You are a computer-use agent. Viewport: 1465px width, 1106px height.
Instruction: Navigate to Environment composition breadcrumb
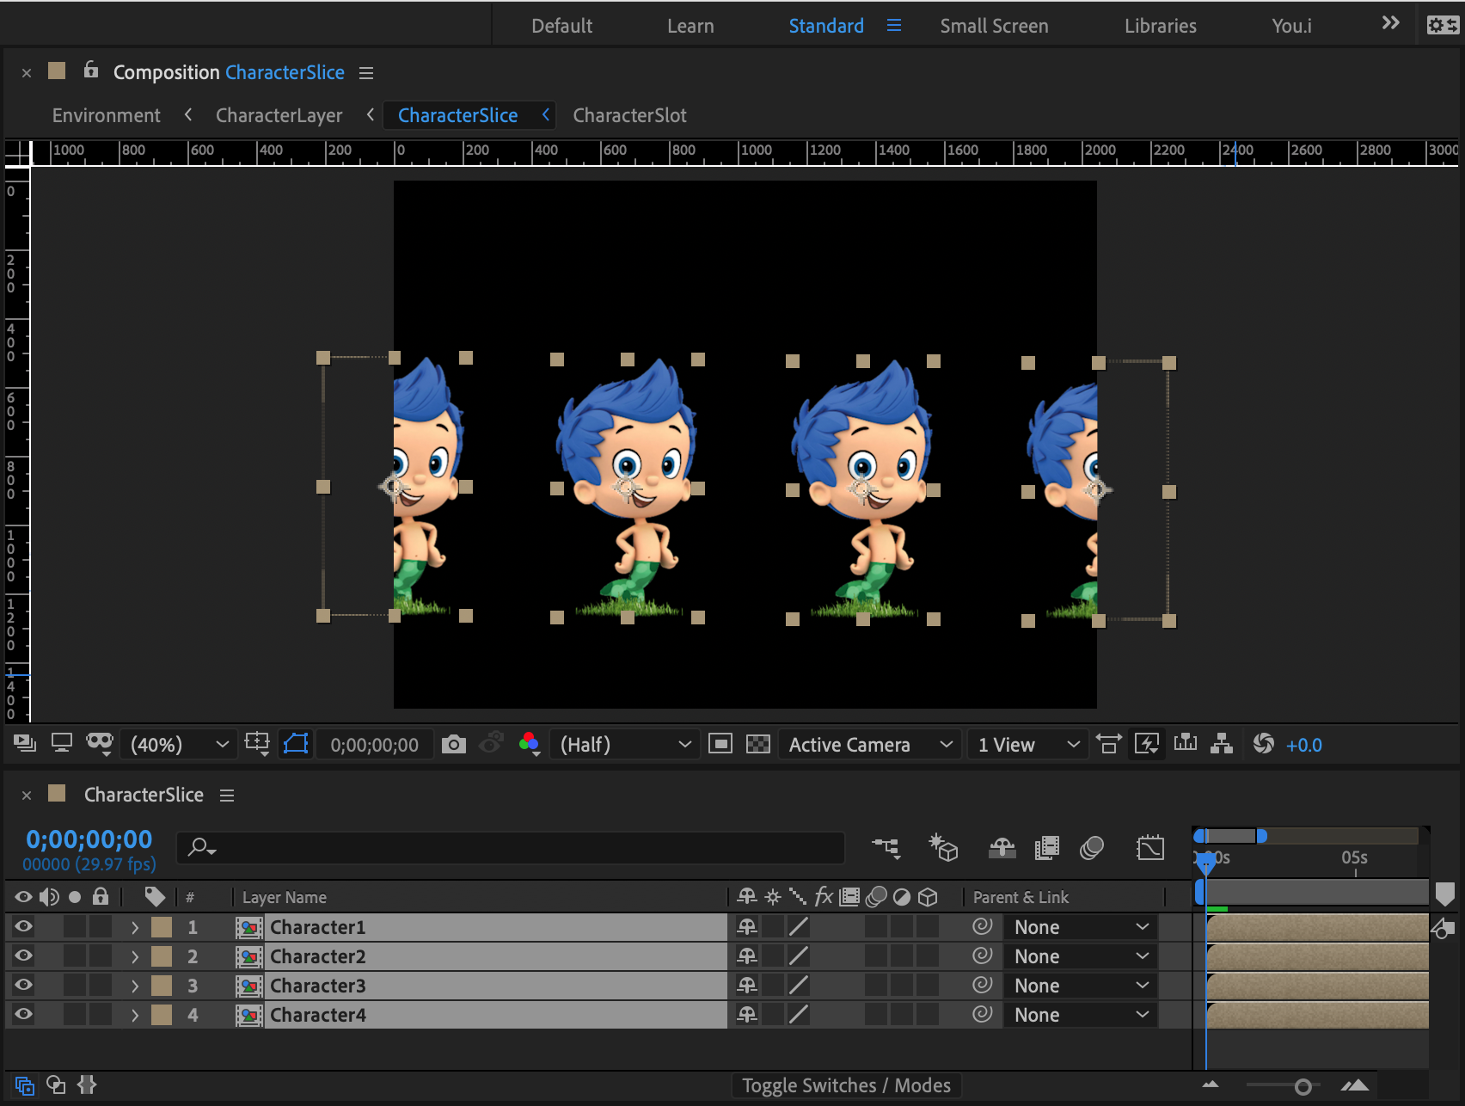[x=106, y=115]
